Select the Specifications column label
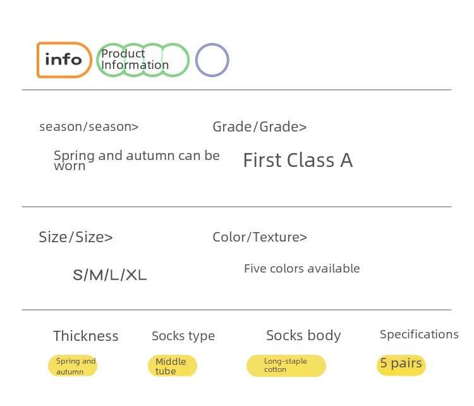Viewport: 474px width, 406px height. (x=419, y=335)
